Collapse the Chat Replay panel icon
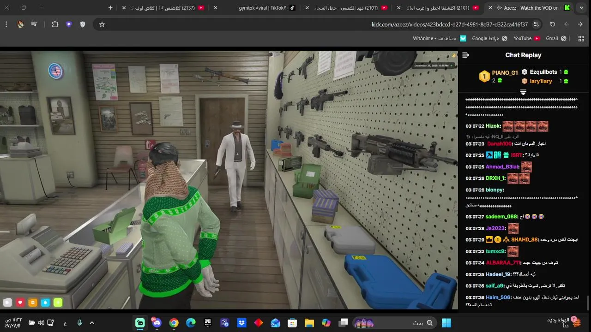The image size is (591, 332). click(x=465, y=55)
